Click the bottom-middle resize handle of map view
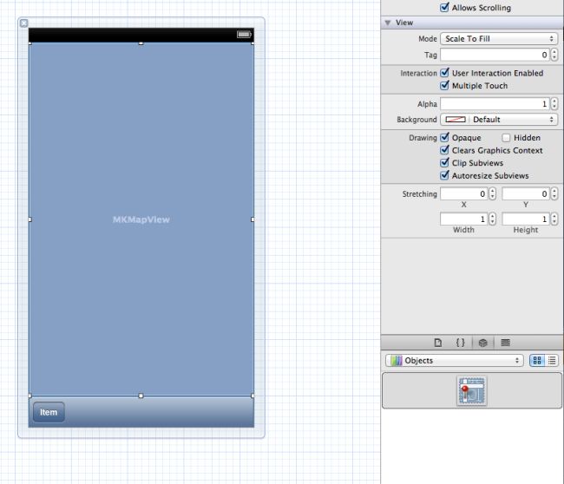 pyautogui.click(x=141, y=396)
